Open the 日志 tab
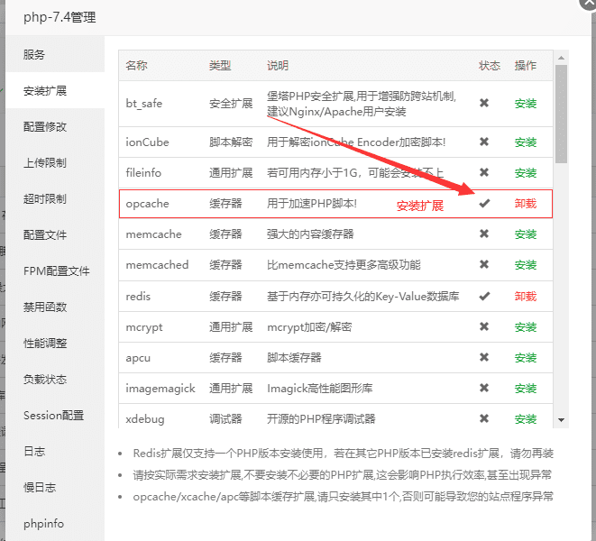This screenshot has height=541, width=596. click(x=55, y=451)
